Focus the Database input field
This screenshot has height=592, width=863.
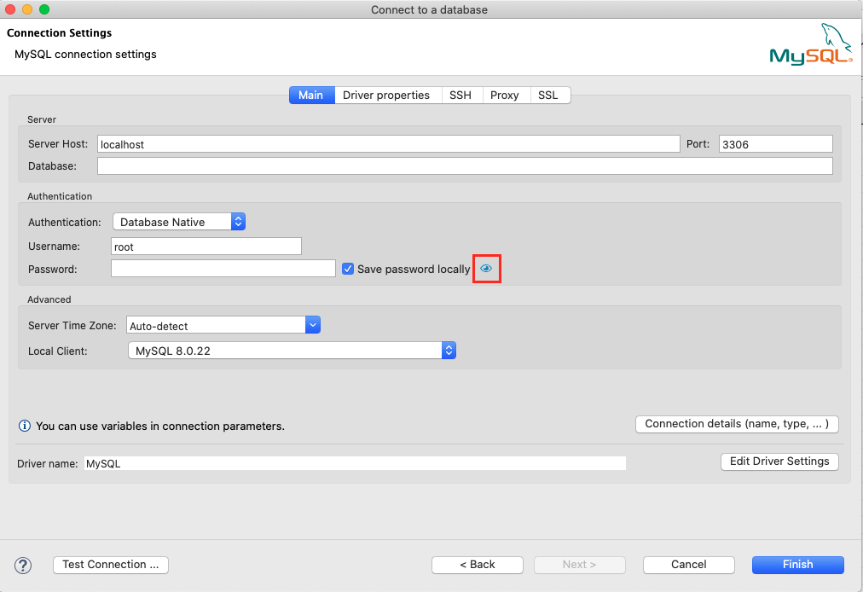[465, 166]
